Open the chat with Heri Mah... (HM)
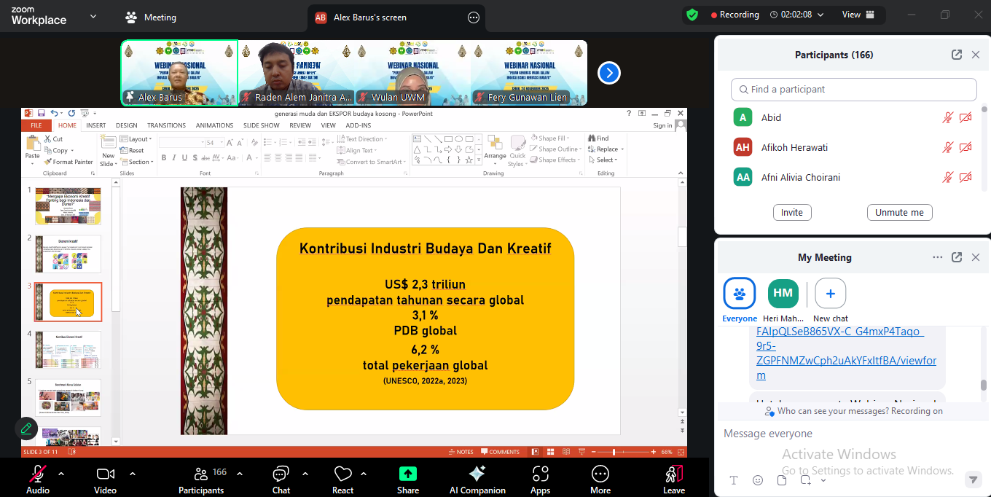 point(783,300)
